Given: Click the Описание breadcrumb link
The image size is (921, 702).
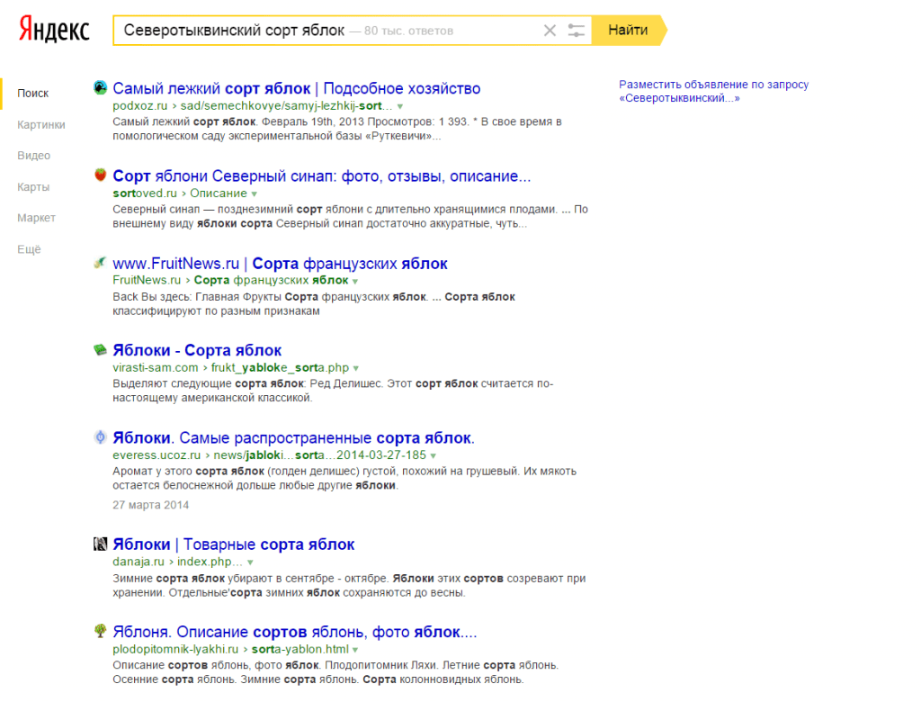Looking at the screenshot, I should (x=218, y=193).
